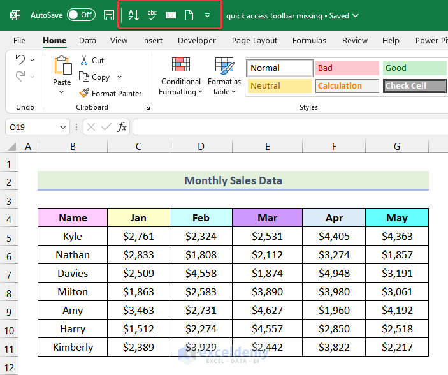Select Nathan's Jan value $2,833
Image resolution: width=448 pixels, height=375 pixels.
pos(138,254)
